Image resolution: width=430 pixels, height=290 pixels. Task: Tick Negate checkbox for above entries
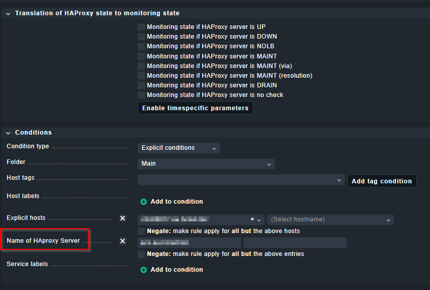point(142,254)
